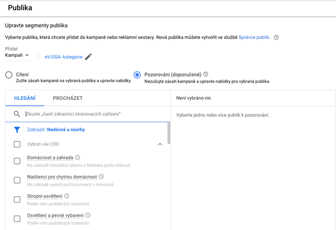Image resolution: width=336 pixels, height=230 pixels.
Task: Click the pencil edit icon beside eV:DSA- kategorie
Action: click(88, 57)
